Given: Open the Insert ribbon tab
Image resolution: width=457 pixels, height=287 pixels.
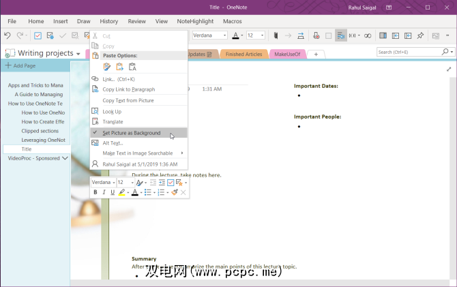Looking at the screenshot, I should 60,21.
